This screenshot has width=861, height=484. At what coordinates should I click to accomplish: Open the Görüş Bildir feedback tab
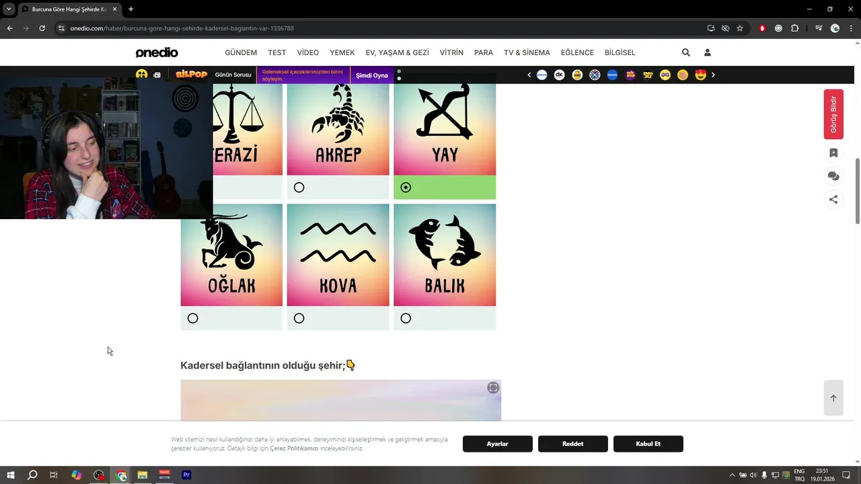pos(833,114)
